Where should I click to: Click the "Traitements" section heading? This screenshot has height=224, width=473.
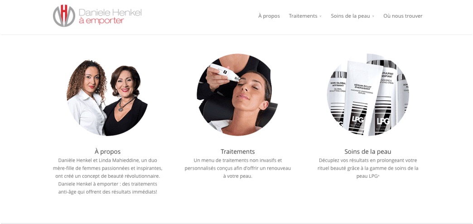(x=238, y=151)
